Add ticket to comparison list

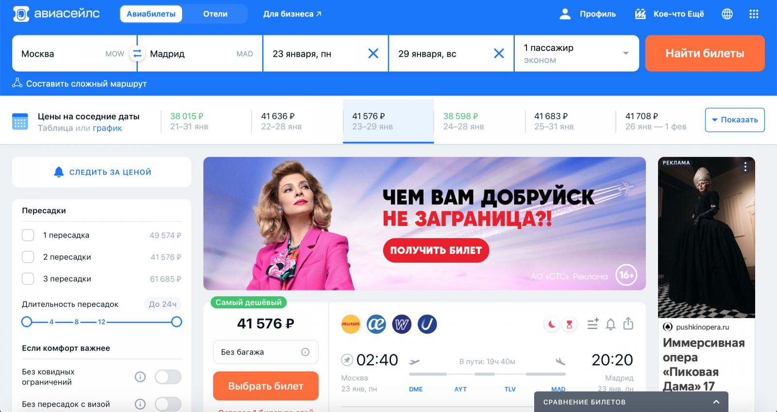coord(593,324)
